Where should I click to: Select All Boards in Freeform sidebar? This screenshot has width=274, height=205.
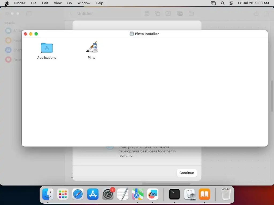tap(13, 31)
